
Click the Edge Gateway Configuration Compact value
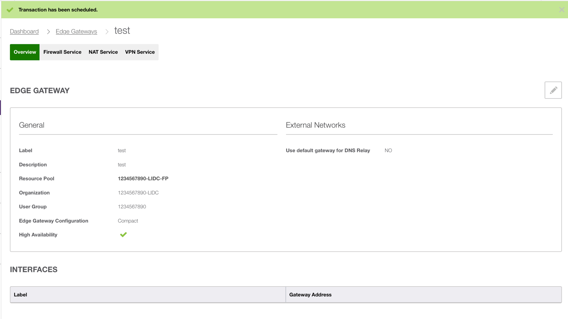pos(128,220)
